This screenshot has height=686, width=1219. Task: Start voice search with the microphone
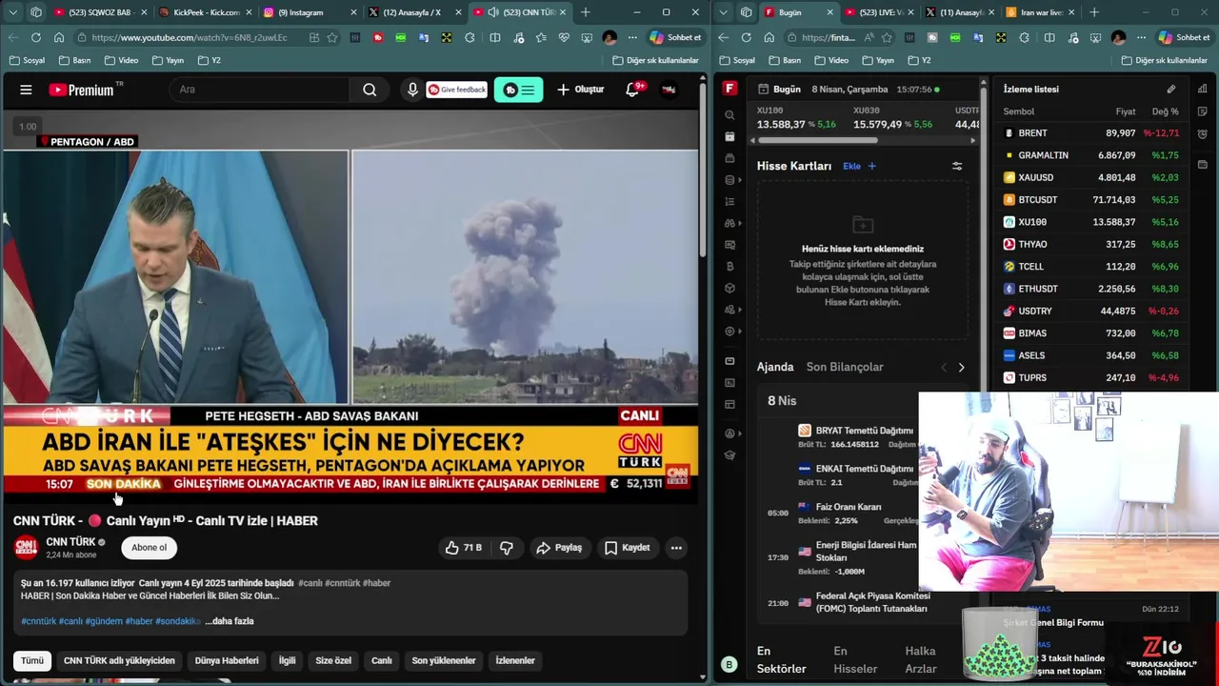412,90
